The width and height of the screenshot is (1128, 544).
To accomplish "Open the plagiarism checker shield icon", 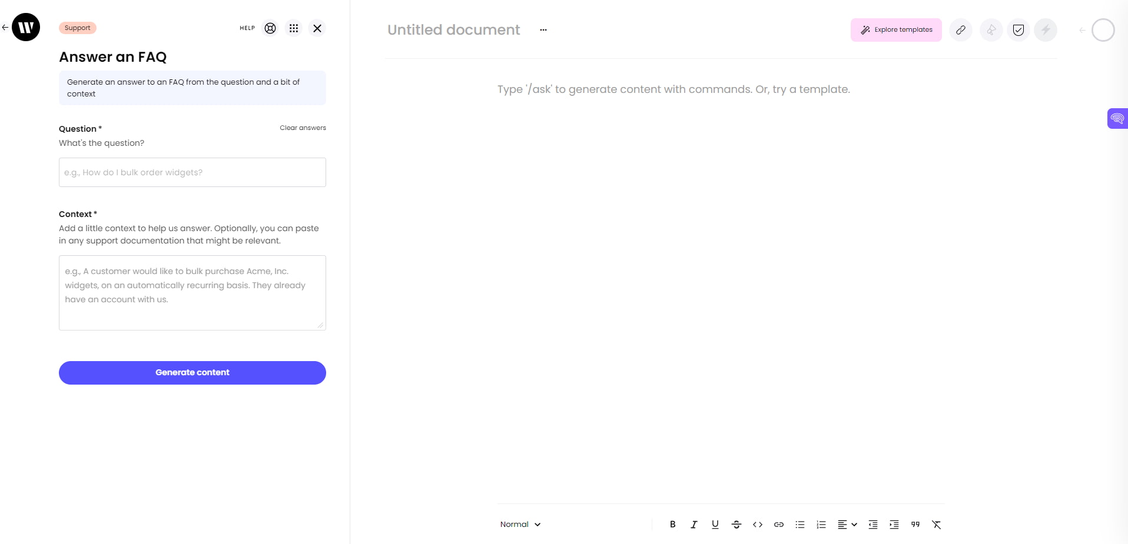I will pos(1018,29).
